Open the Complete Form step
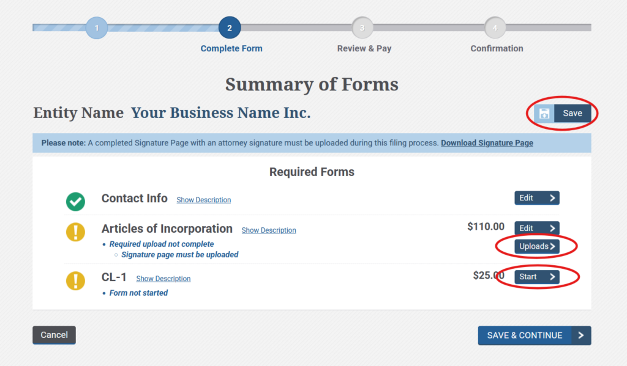Viewport: 627px width, 366px height. pyautogui.click(x=230, y=27)
